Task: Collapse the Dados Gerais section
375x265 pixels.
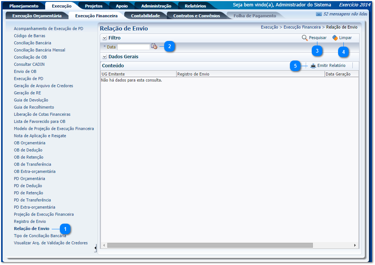Action: (105, 57)
